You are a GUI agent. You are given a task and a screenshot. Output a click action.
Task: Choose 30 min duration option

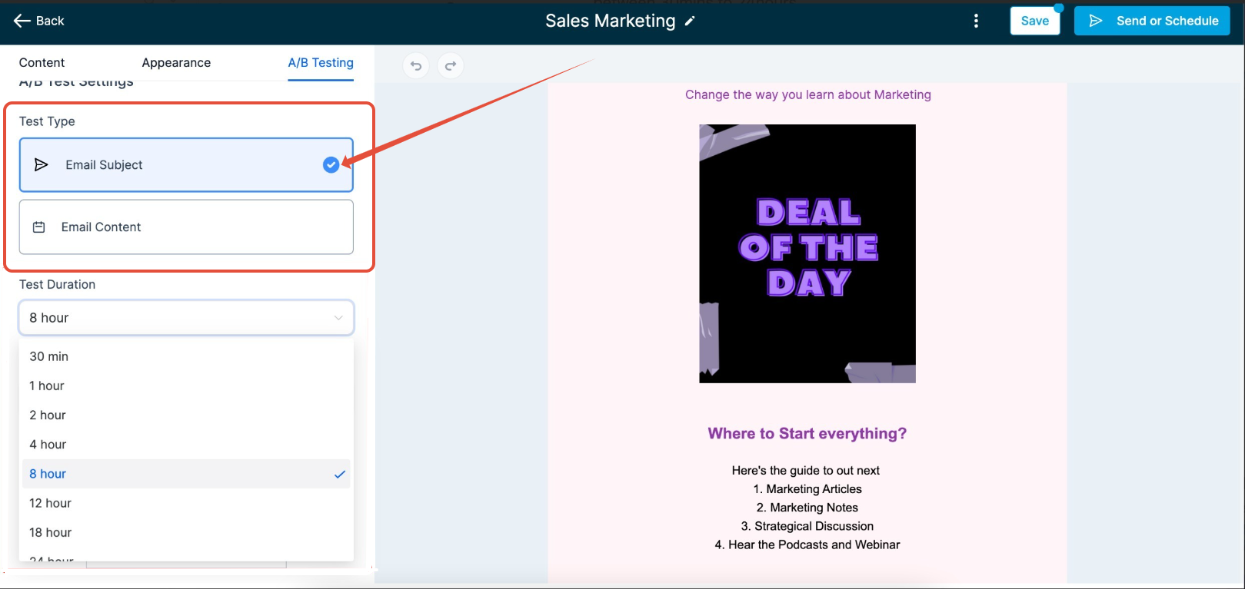coord(186,356)
